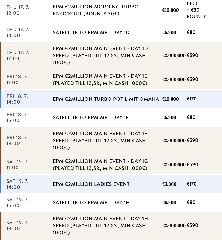Click the THU 17. 7. 12:00 date

(18, 10)
